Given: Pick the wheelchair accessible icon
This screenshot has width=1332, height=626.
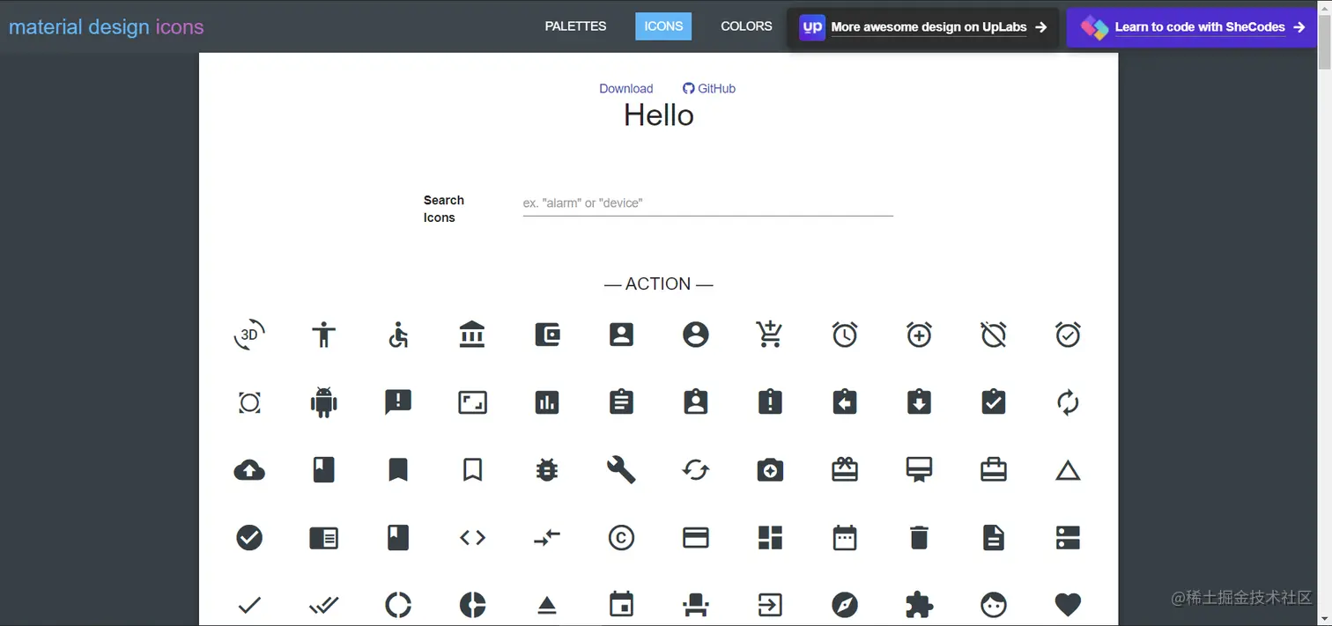Looking at the screenshot, I should (x=398, y=335).
